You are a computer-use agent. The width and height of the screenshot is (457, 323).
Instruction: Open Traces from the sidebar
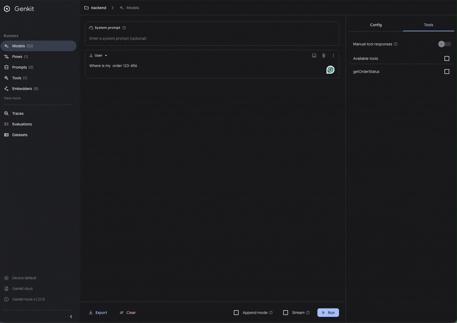(18, 113)
